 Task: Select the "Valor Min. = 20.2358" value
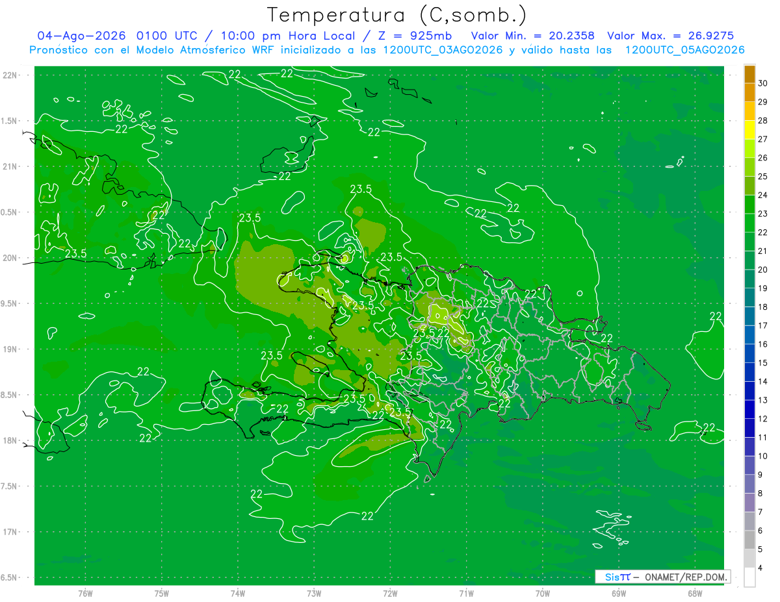532,36
